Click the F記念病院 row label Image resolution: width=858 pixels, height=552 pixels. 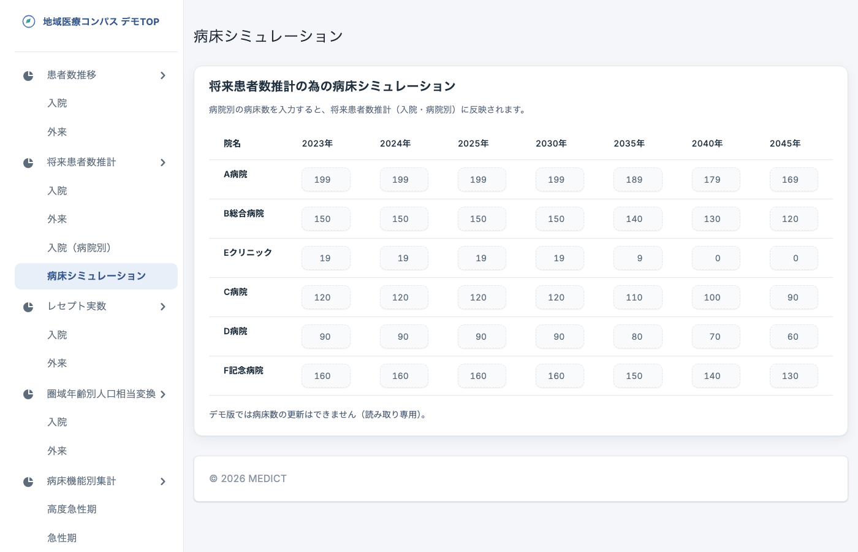(243, 370)
